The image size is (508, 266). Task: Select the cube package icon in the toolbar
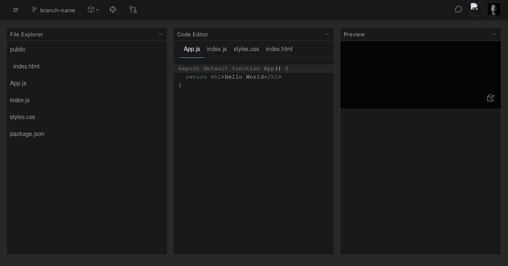click(x=91, y=9)
